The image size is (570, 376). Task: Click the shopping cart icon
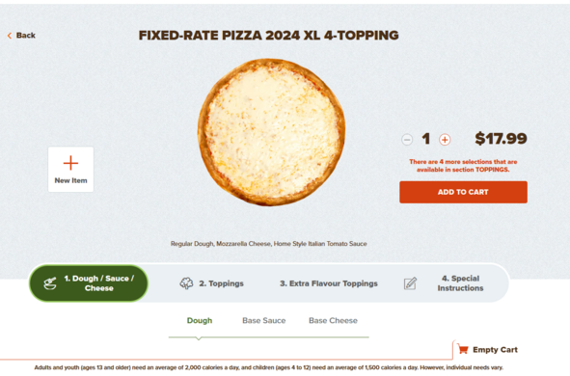coord(463,349)
